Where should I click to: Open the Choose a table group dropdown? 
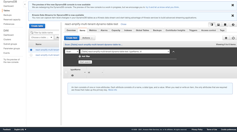[42, 38]
